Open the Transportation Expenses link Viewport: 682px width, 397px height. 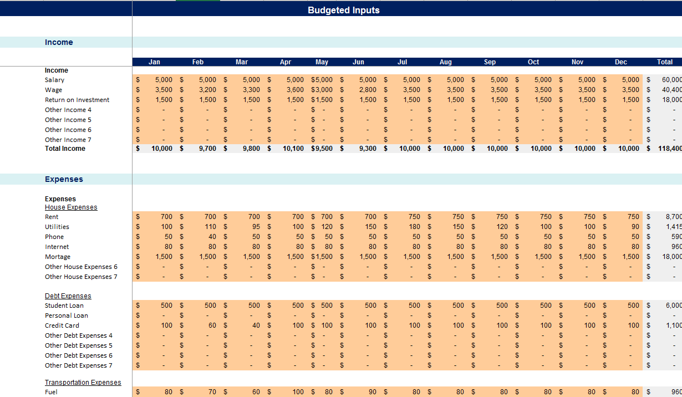(x=83, y=382)
